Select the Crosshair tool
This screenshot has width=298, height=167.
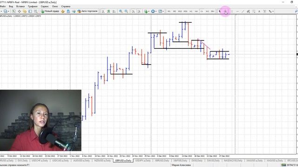(225, 11)
